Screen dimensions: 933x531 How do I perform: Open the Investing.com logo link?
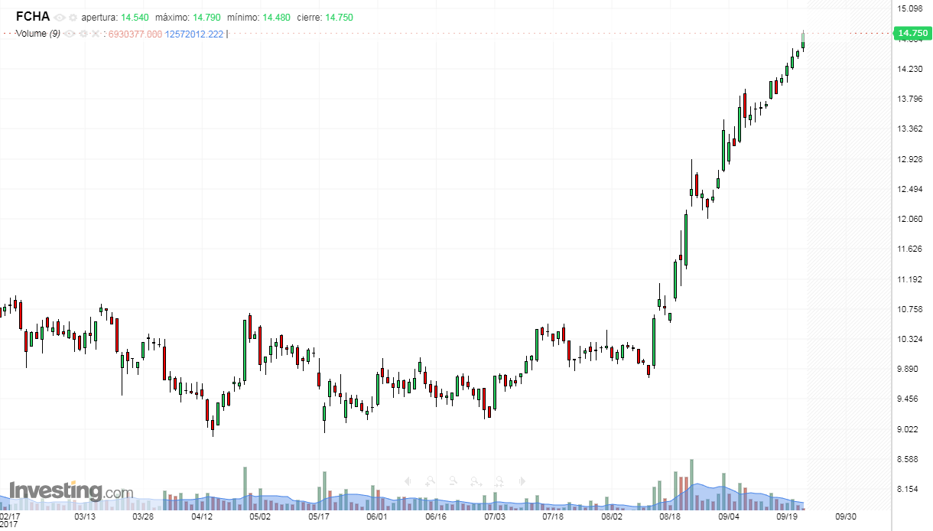click(70, 490)
